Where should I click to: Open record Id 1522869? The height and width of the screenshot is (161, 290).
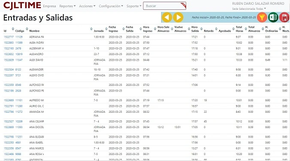pyautogui.click(x=9, y=127)
